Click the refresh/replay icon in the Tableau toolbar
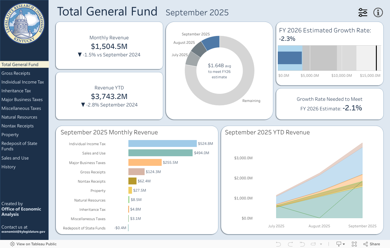Viewport: 390px width, 248px height. [313, 244]
